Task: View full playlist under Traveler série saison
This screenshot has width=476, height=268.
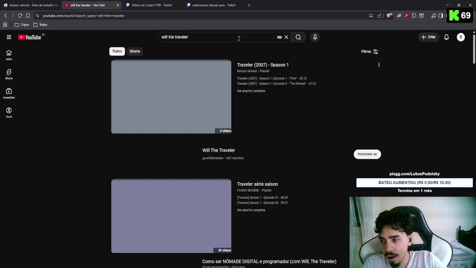Action: 251,210
